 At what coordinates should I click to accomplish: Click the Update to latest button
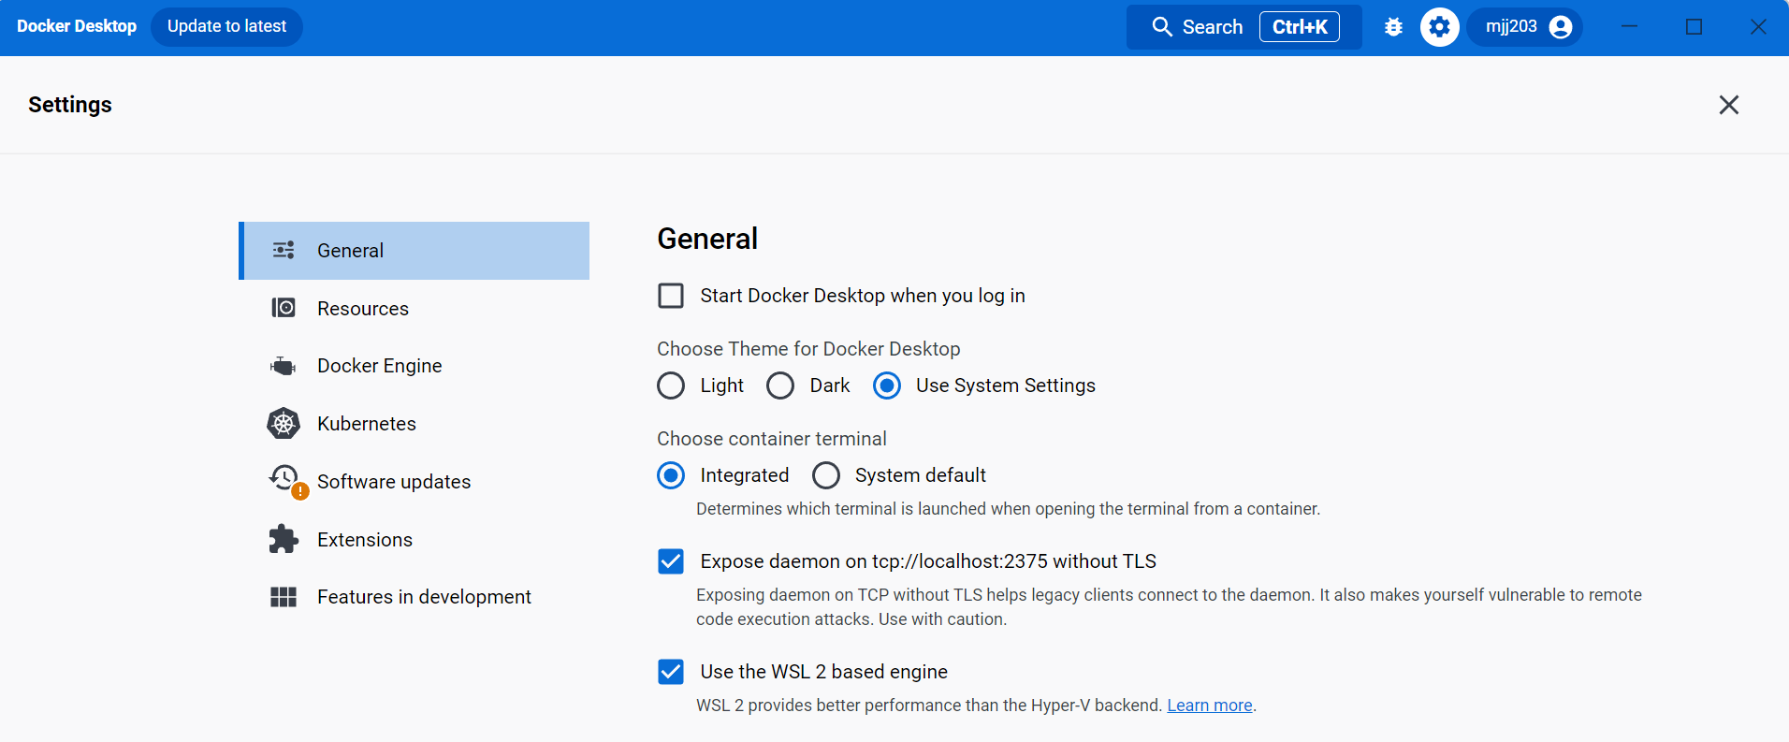[226, 27]
